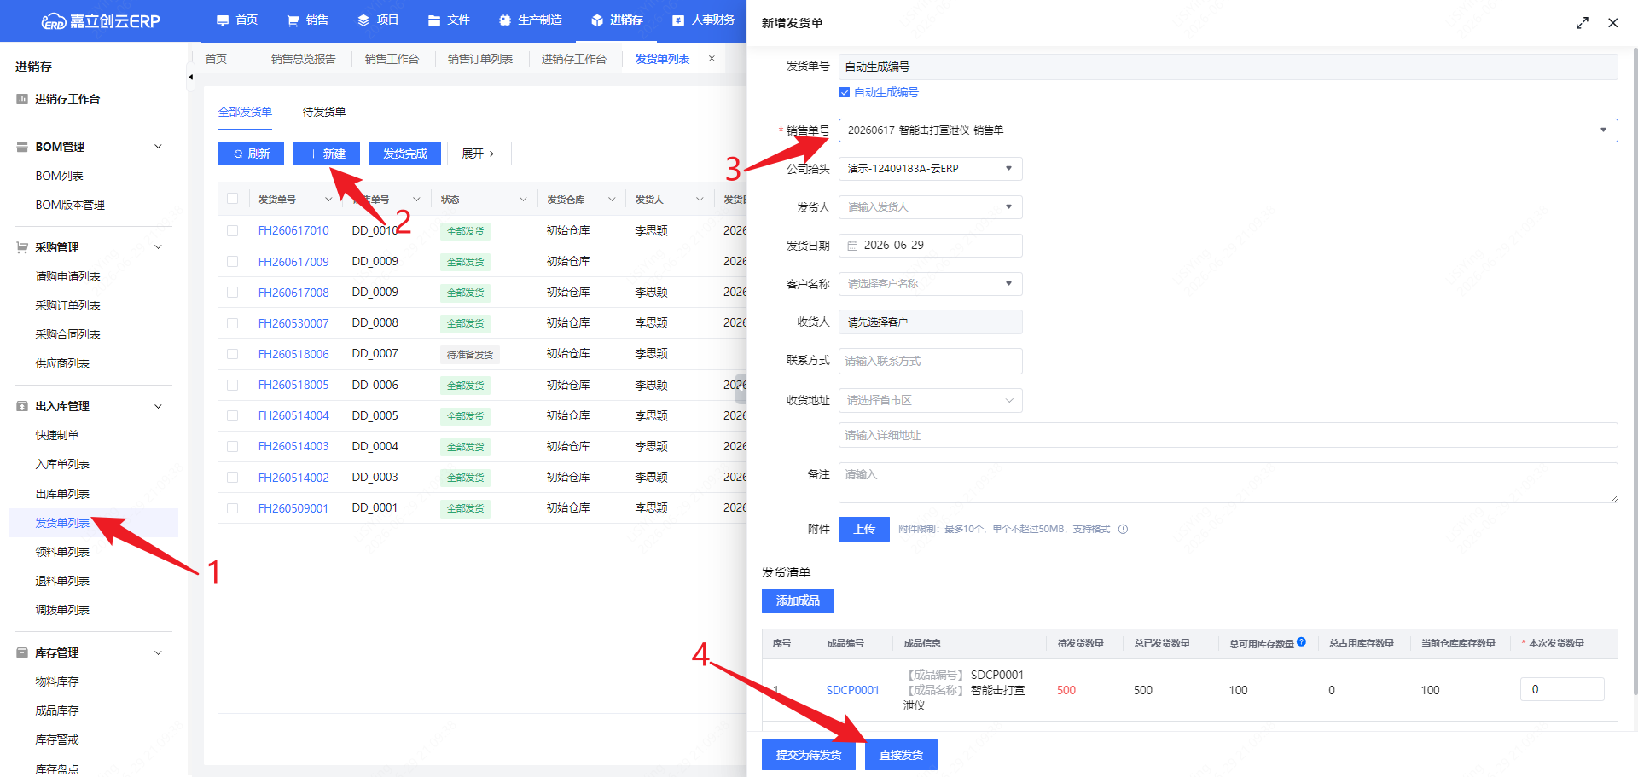Check the row FH260530007

tap(232, 323)
